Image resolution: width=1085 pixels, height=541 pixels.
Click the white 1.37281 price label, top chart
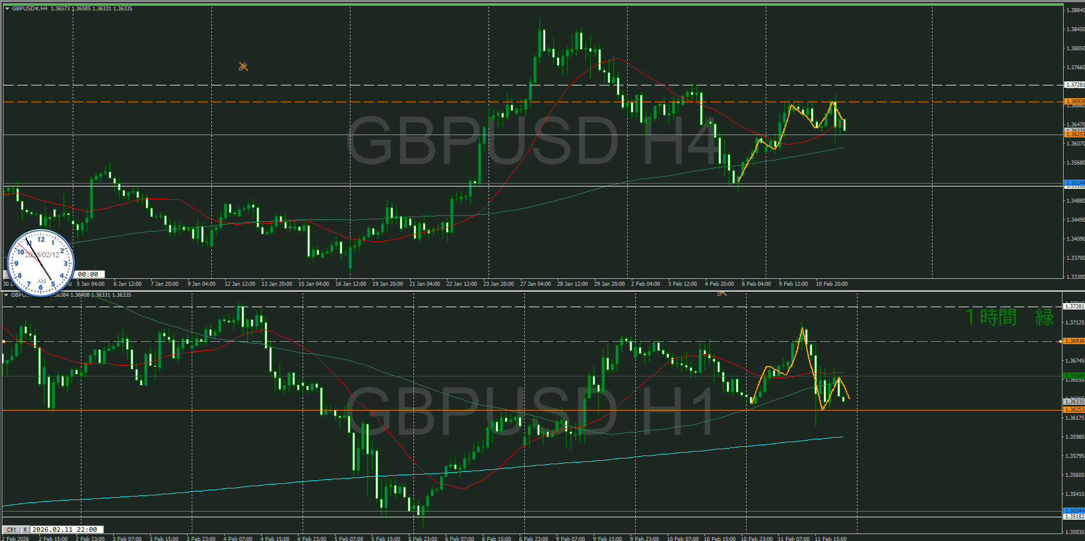point(1074,85)
